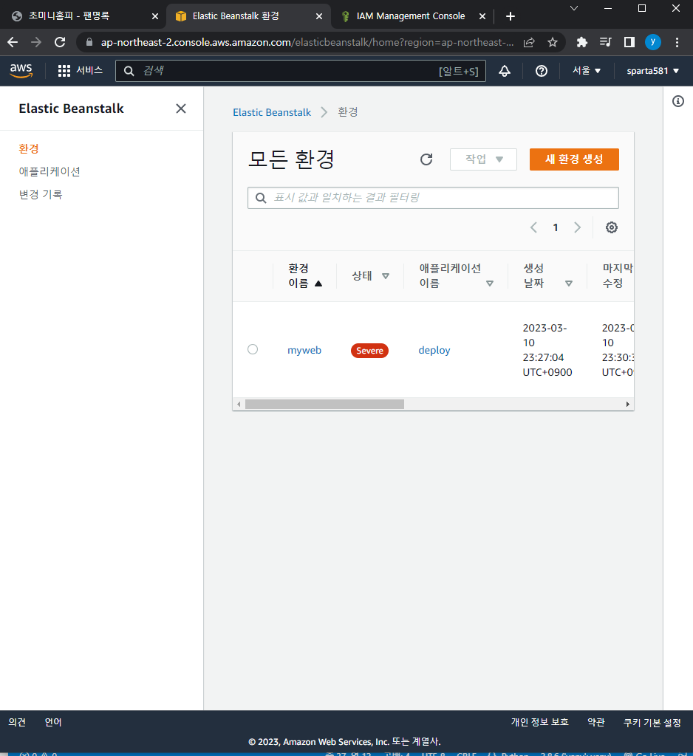Click the Severe status badge
The image size is (693, 756).
(x=369, y=351)
